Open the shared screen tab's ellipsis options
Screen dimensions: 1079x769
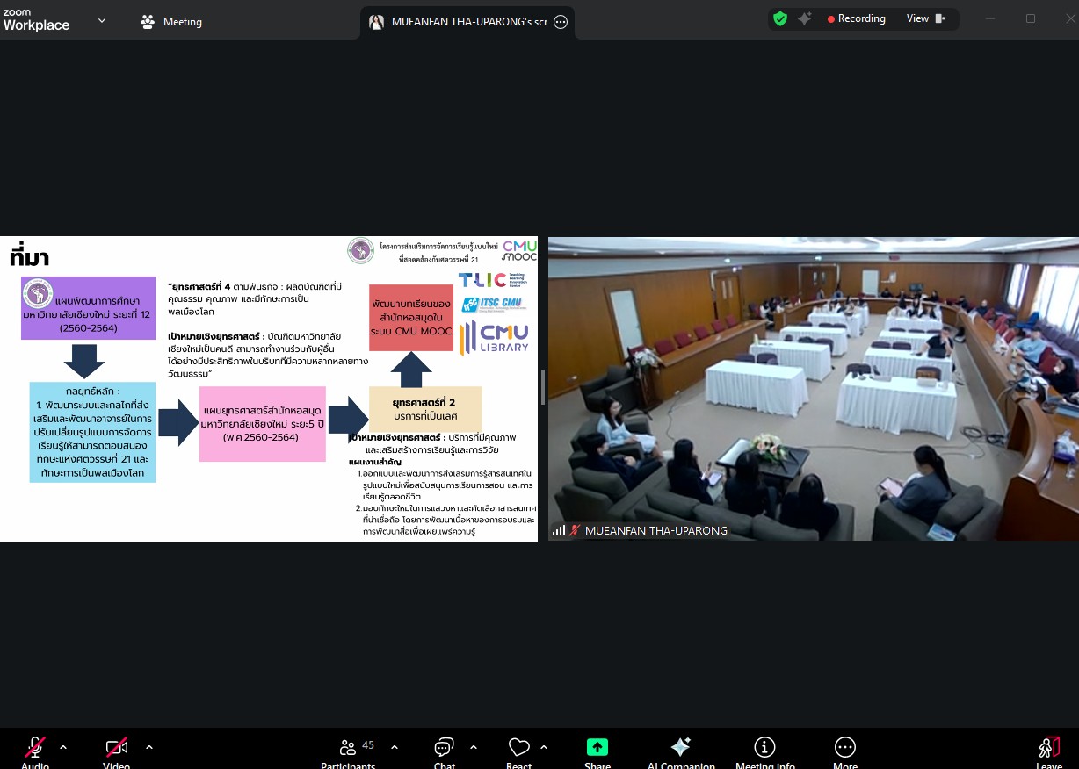(561, 22)
